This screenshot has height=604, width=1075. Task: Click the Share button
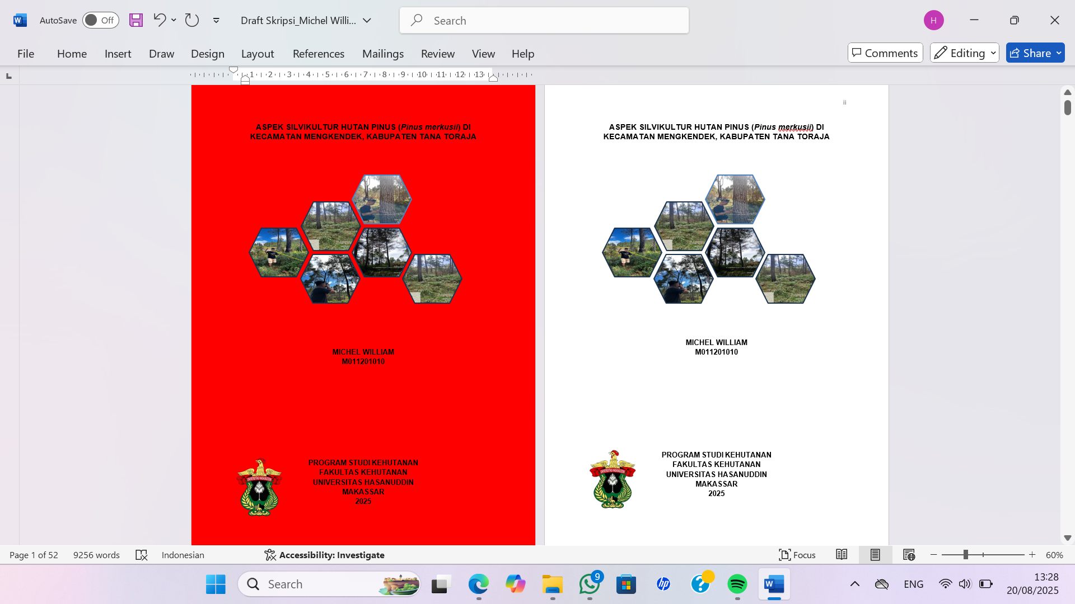(x=1030, y=53)
